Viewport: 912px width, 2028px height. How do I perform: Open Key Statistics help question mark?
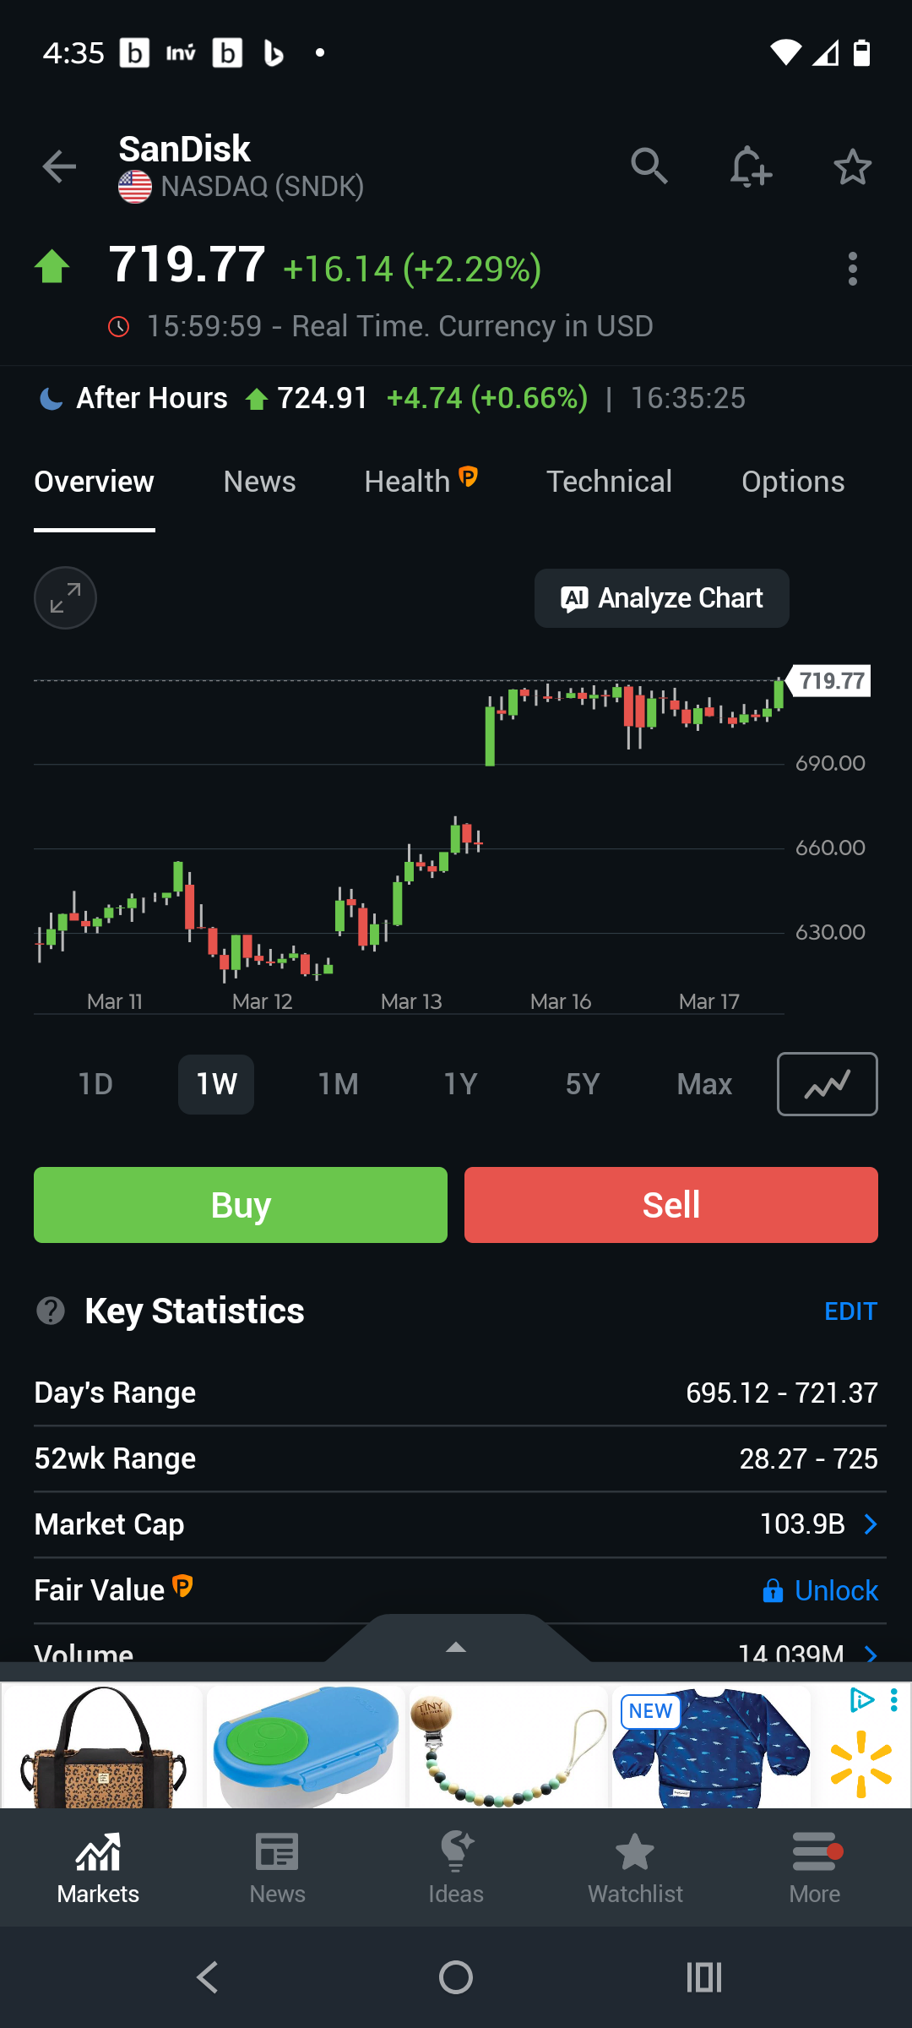[51, 1311]
